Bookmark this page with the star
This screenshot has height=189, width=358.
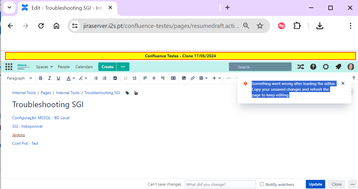[x=260, y=26]
